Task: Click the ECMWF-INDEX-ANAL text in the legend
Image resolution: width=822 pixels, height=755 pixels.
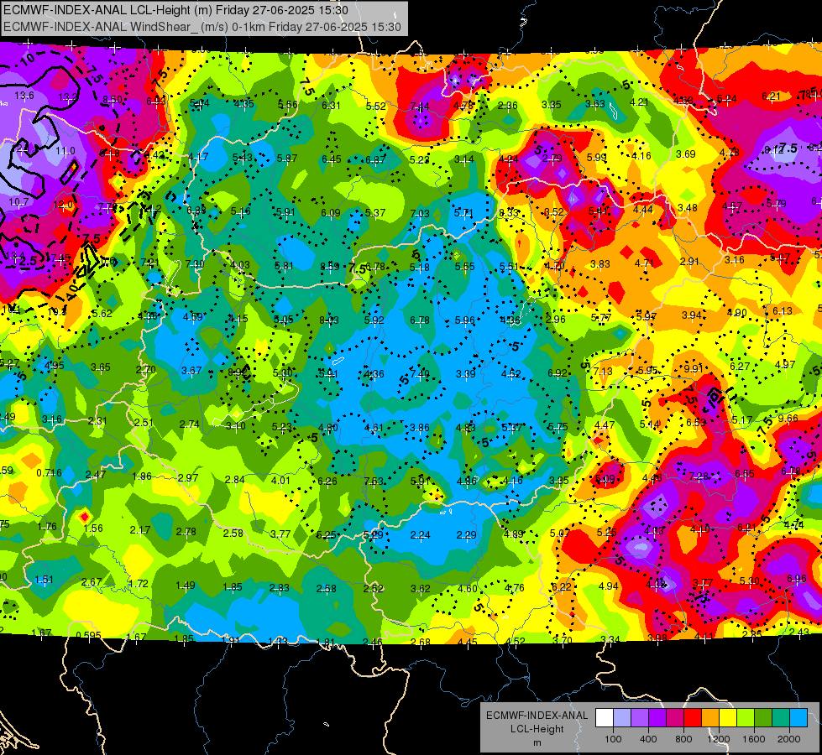Action: (x=537, y=716)
